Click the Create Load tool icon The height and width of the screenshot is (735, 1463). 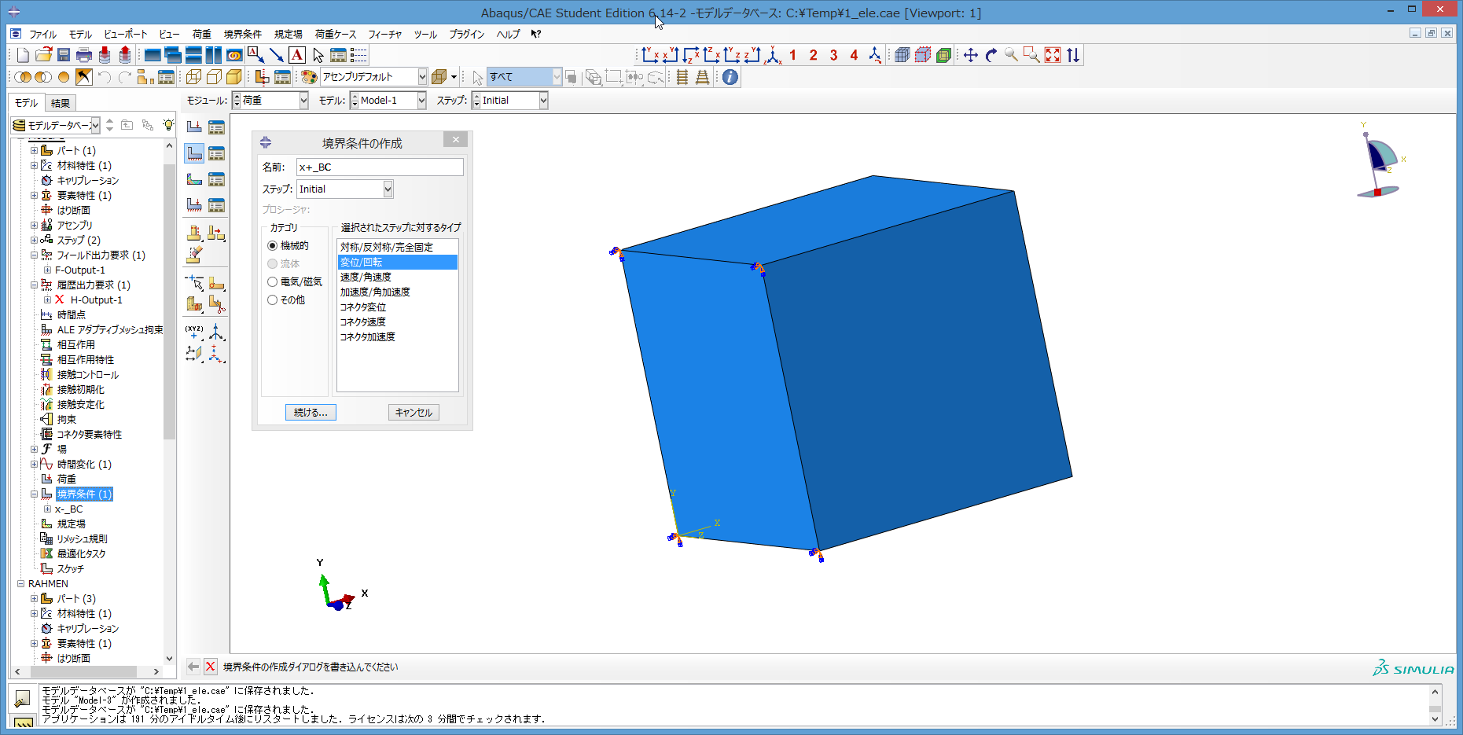point(194,127)
